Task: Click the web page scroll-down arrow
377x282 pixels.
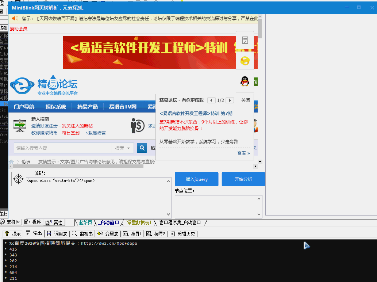Action: tap(260, 162)
